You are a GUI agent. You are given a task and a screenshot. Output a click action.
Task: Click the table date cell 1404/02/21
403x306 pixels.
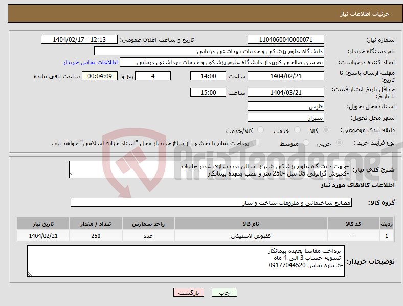[43, 236]
